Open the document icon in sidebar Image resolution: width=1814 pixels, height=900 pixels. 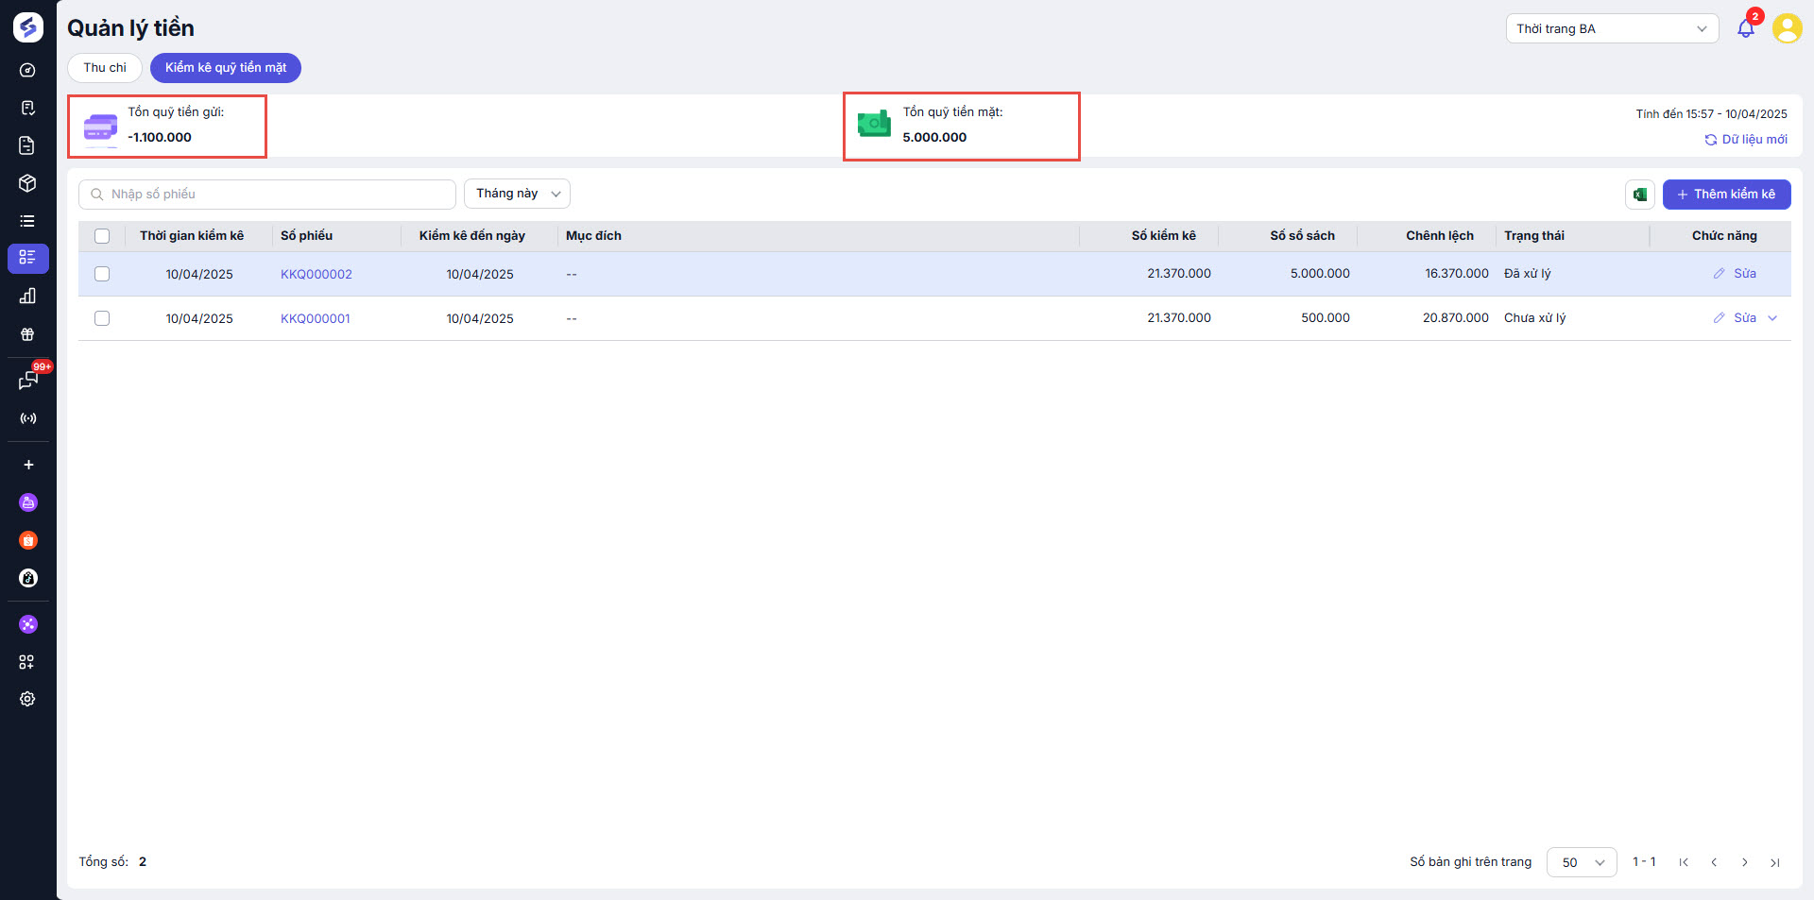tap(27, 145)
